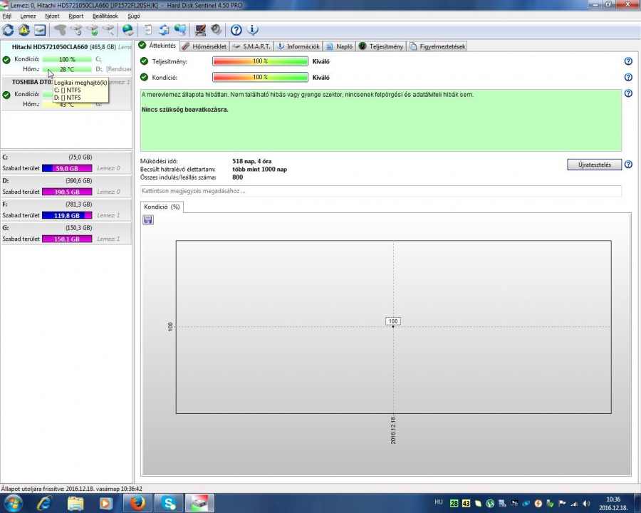Switch to the Teljesítmény tab
This screenshot has width=641, height=513.
[x=381, y=46]
